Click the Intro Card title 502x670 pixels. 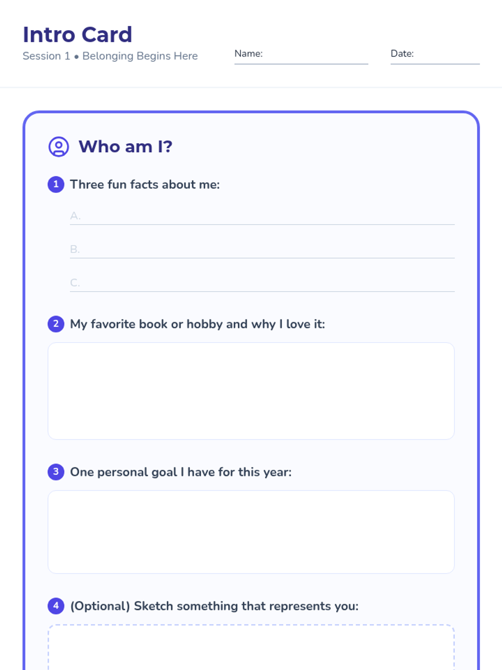point(77,34)
